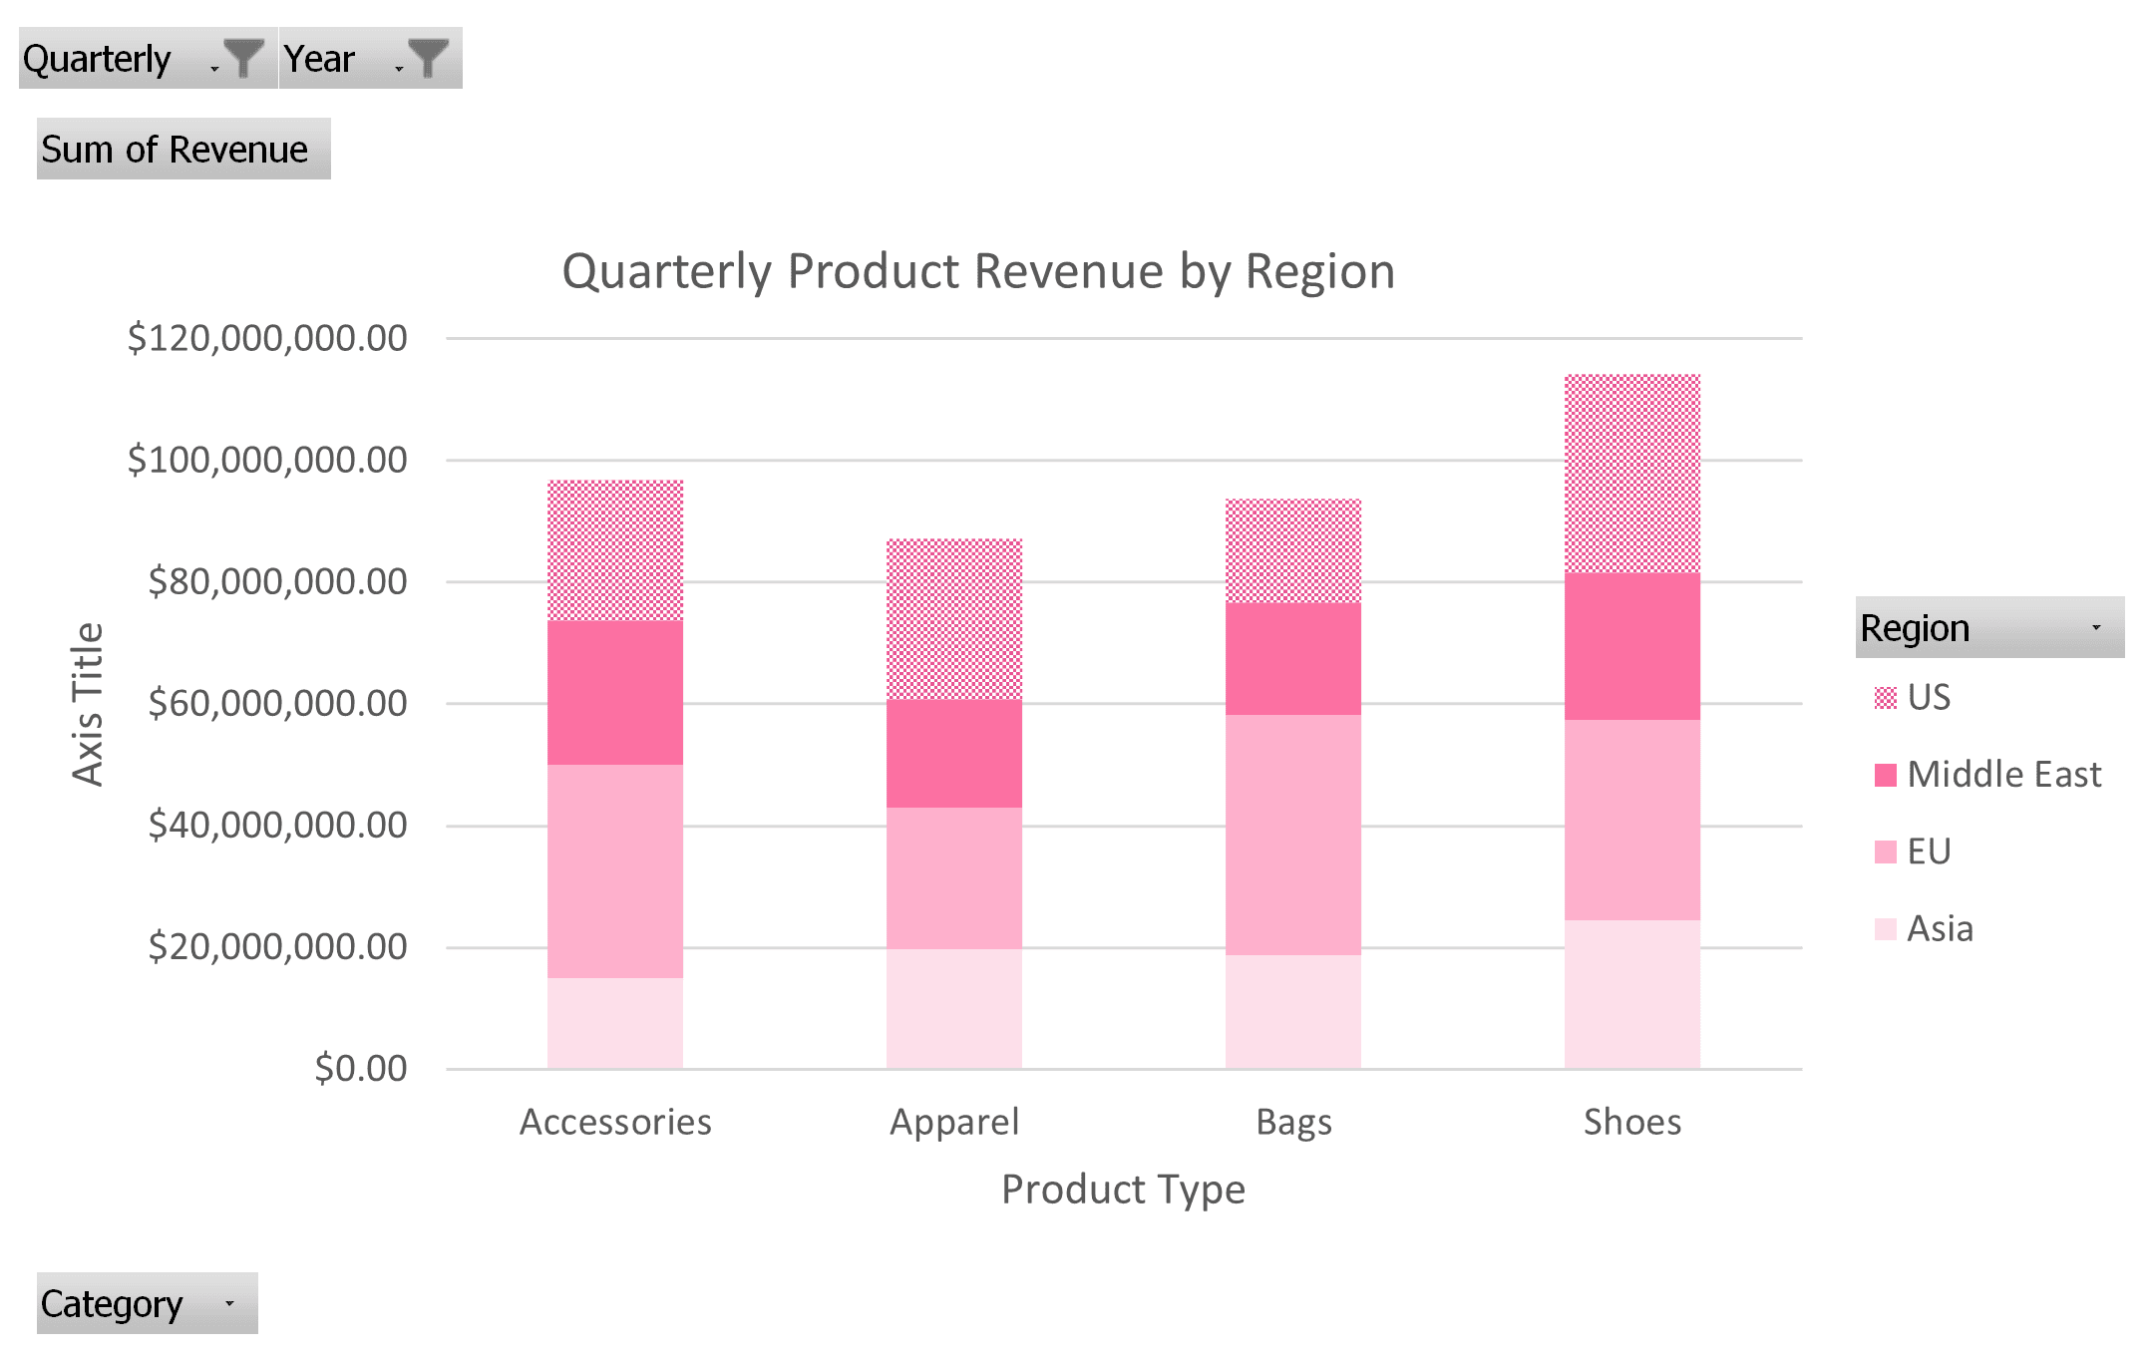Click the US legend swatch icon
The height and width of the screenshot is (1362, 2156).
[x=1885, y=698]
